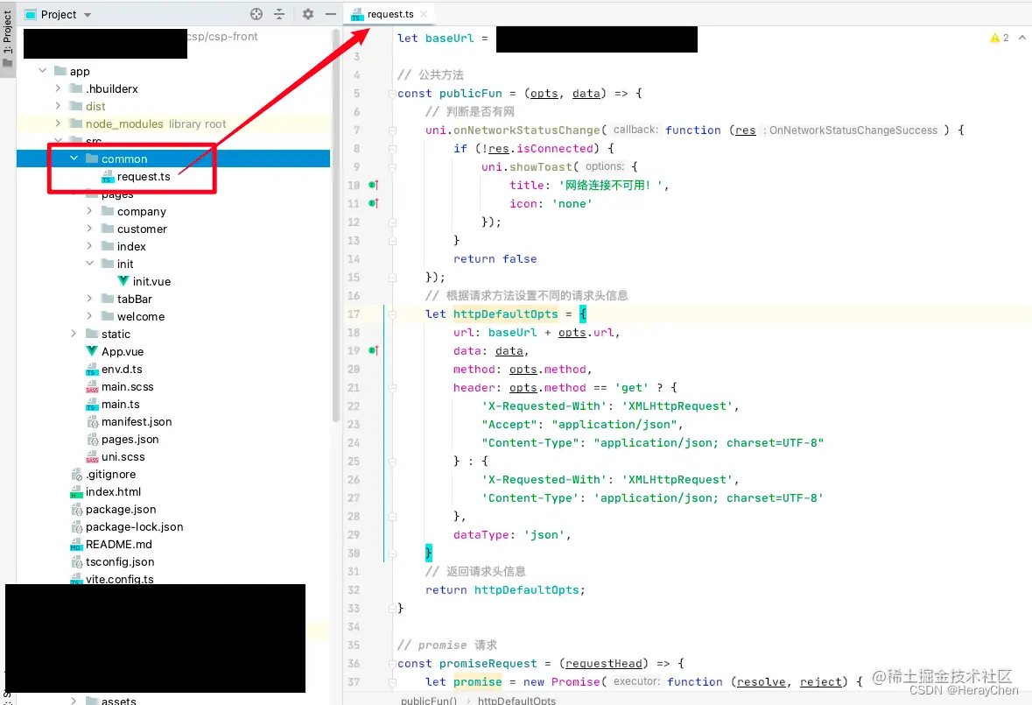Image resolution: width=1032 pixels, height=705 pixels.
Task: Toggle the code fold marker on line 5
Action: click(392, 94)
